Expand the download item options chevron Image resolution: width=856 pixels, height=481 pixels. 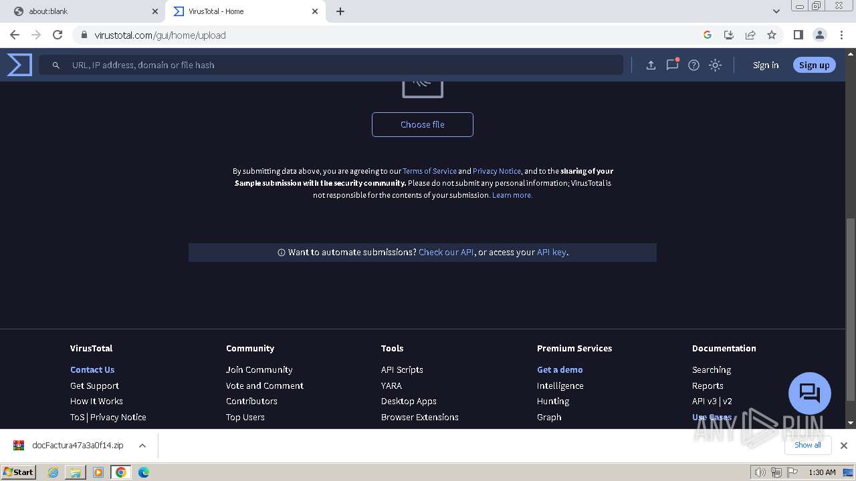142,445
